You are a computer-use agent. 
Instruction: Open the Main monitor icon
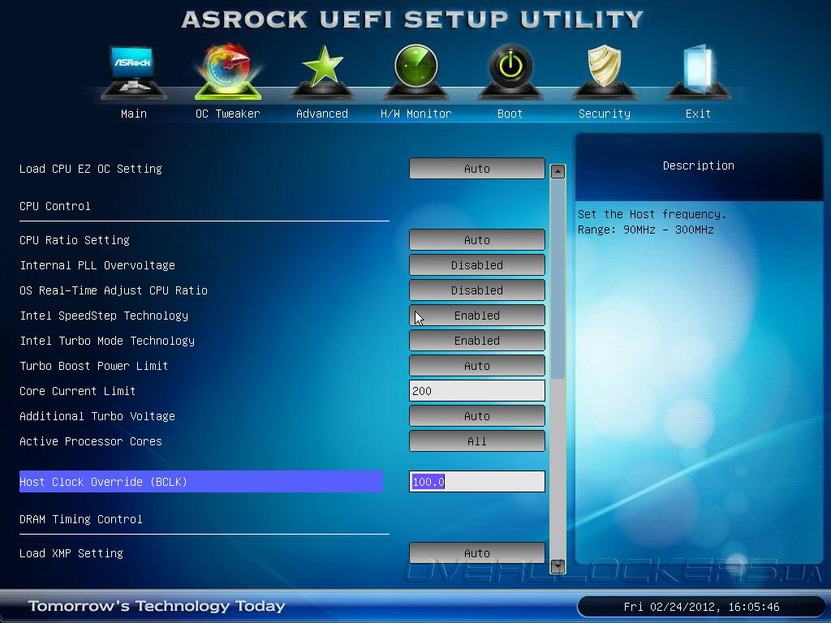click(134, 71)
